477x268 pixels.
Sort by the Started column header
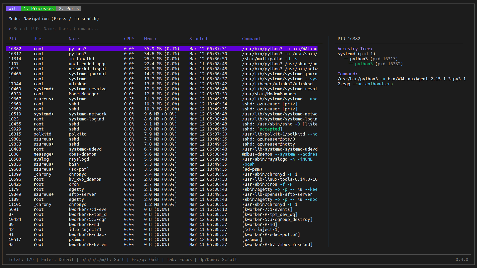coord(198,39)
